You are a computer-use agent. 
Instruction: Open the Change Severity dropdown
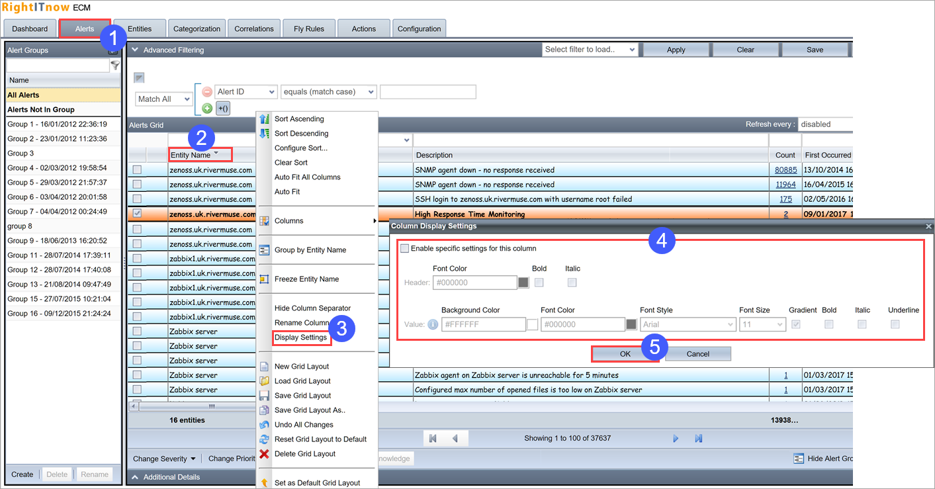165,459
